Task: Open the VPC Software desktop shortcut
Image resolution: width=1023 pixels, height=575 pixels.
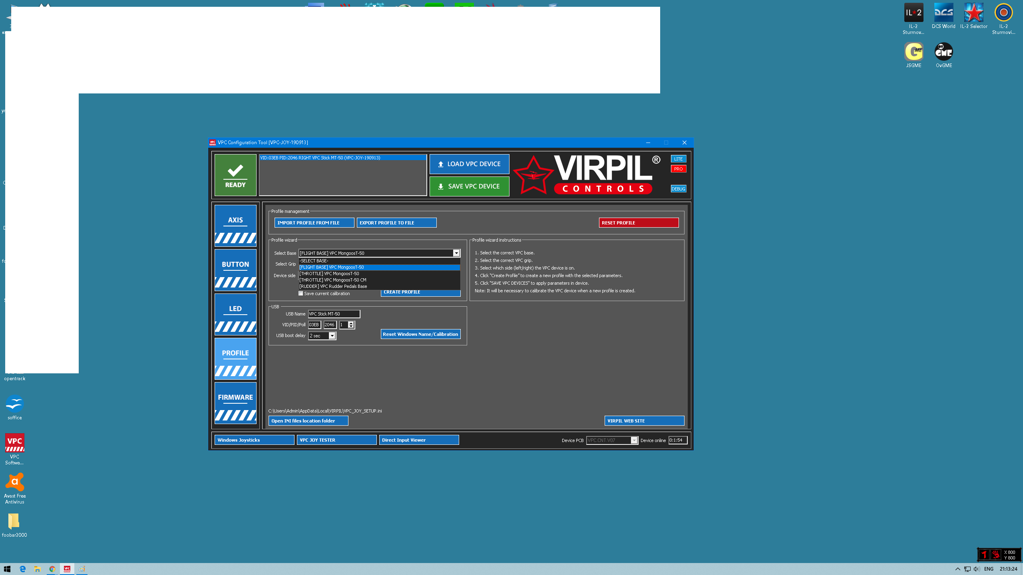Action: click(15, 449)
